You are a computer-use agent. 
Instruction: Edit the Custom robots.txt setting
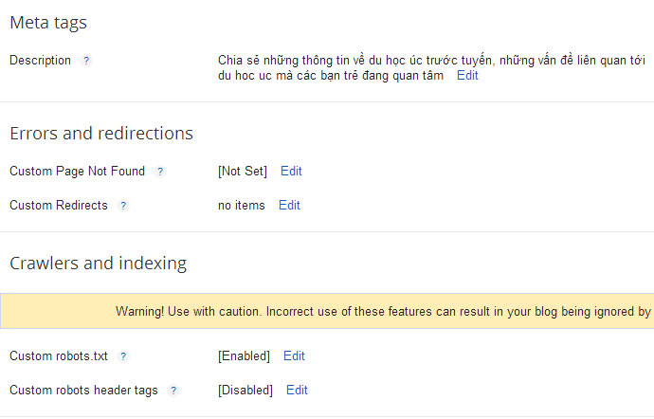(x=294, y=356)
